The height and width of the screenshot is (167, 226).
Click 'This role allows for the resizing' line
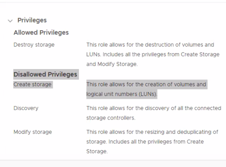point(152,132)
